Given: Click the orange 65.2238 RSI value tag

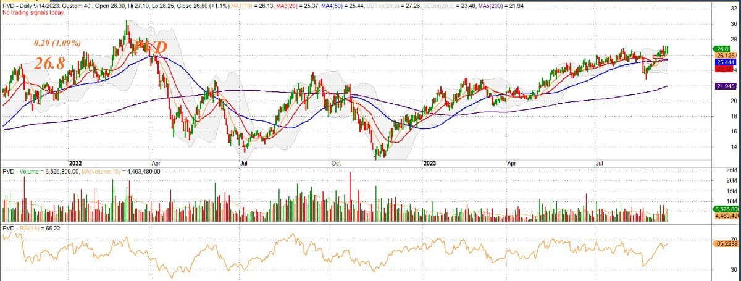Looking at the screenshot, I should click(726, 245).
